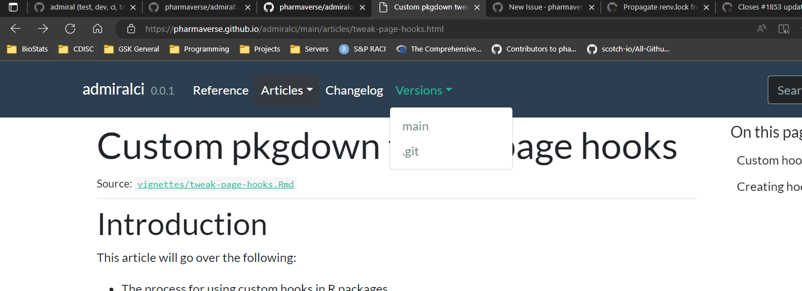Open the 'scotch-io/All-Githu...' bookmark

click(x=629, y=49)
